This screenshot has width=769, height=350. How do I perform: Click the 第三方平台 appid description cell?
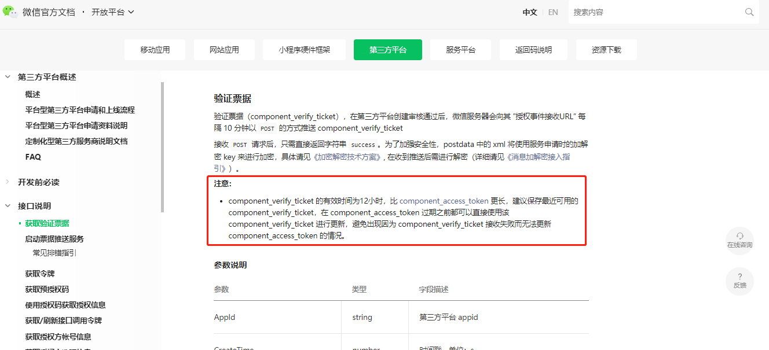(499, 317)
